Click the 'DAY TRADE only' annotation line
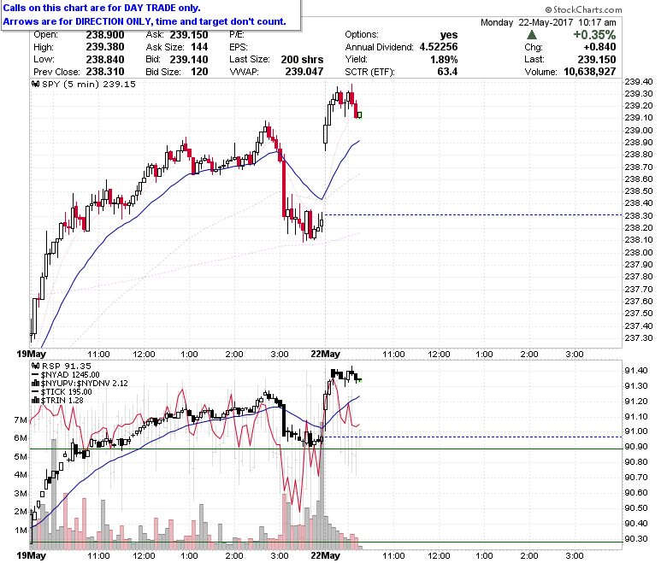Image resolution: width=667 pixels, height=563 pixels. (102, 8)
